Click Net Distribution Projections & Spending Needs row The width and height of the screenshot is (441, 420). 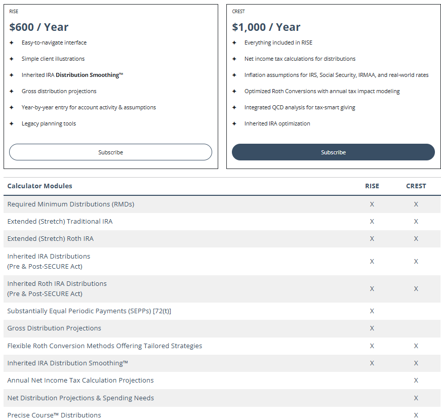tap(81, 398)
